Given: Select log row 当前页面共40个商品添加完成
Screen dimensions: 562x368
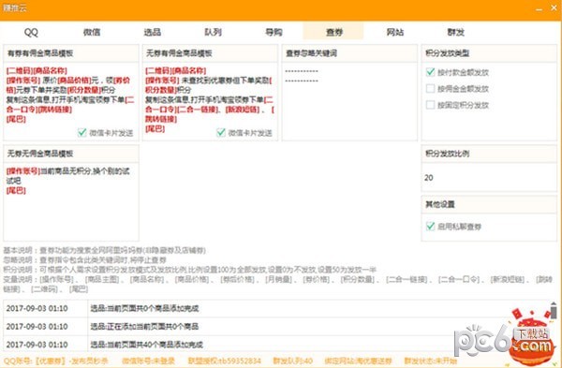Looking at the screenshot, I should (x=276, y=345).
